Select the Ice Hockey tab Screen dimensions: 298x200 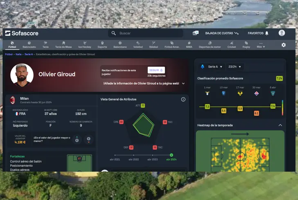85,45
